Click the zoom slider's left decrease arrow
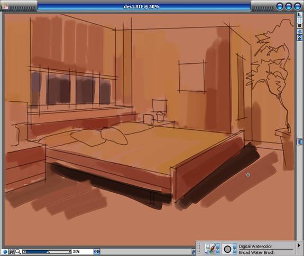Image resolution: width=304 pixels, height=256 pixels. (x=24, y=252)
